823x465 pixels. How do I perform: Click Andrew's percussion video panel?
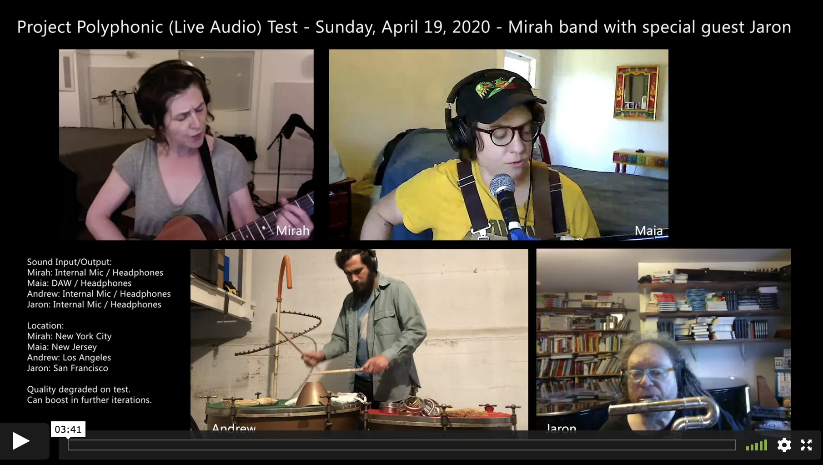(359, 339)
